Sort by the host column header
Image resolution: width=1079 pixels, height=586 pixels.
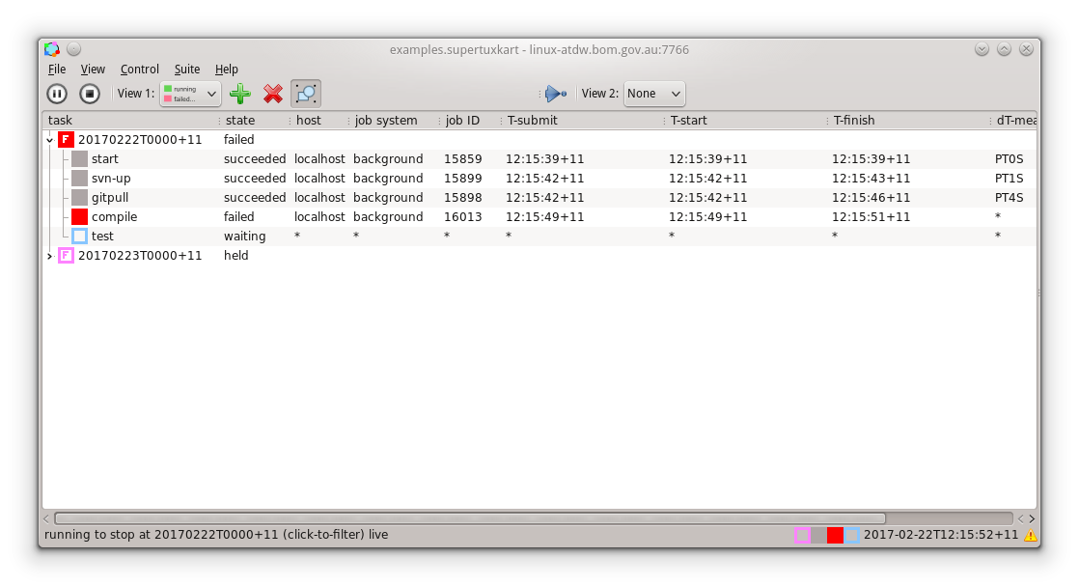[x=320, y=121]
